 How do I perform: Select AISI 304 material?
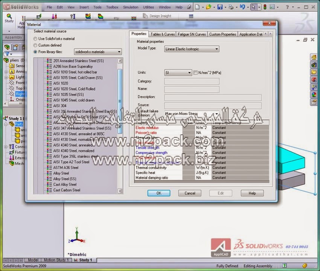point(60,106)
